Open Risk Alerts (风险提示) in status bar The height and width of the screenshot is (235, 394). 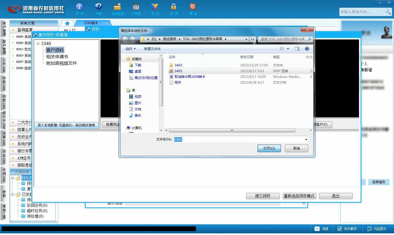point(377,229)
